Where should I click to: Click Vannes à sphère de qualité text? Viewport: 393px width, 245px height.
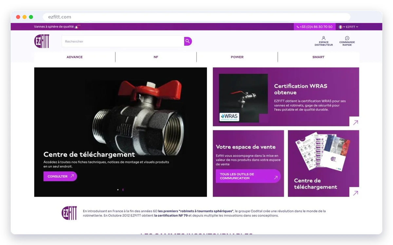(x=54, y=27)
